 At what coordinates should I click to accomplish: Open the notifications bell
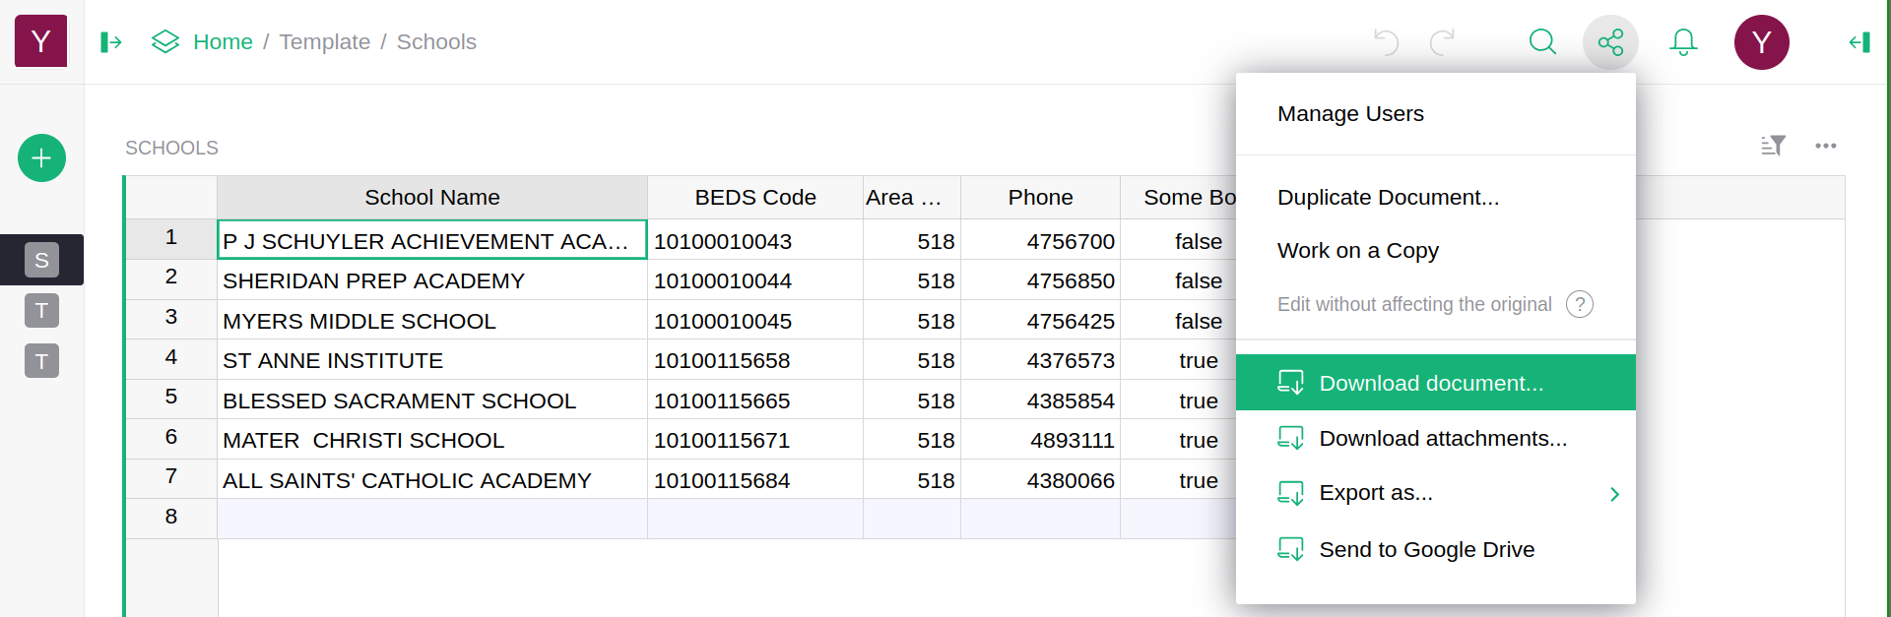(x=1683, y=42)
